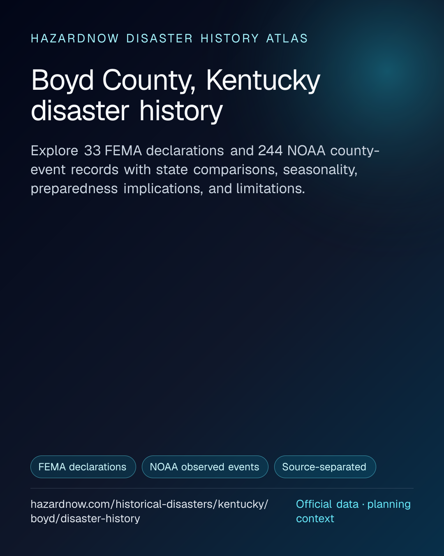
Task: Click the FEMA declarations pill
Action: pyautogui.click(x=83, y=467)
